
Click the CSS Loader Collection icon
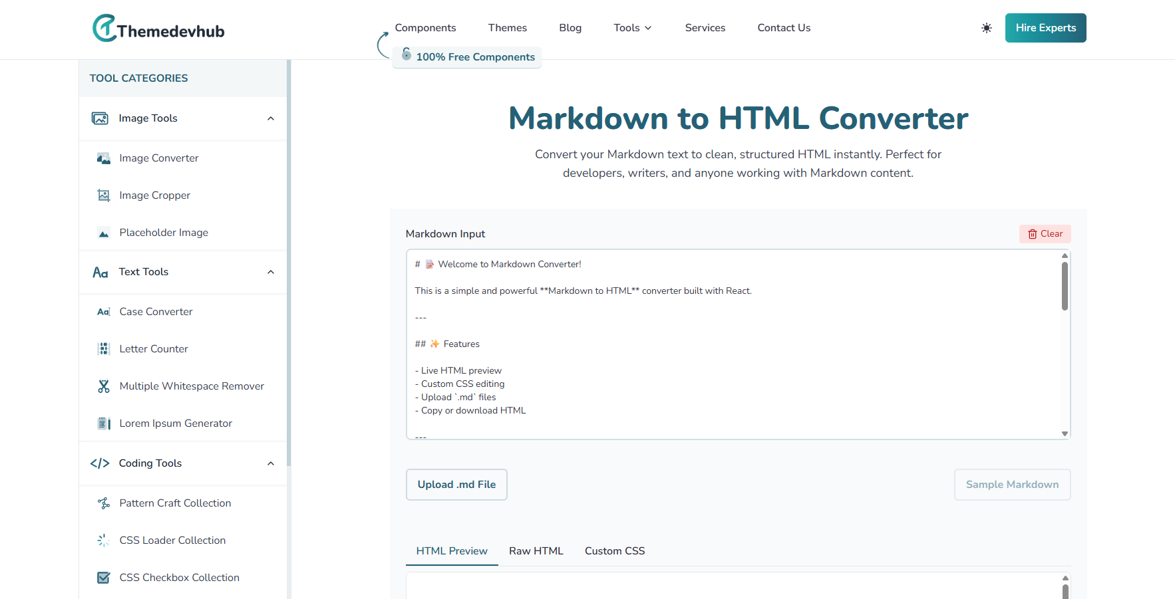tap(104, 540)
